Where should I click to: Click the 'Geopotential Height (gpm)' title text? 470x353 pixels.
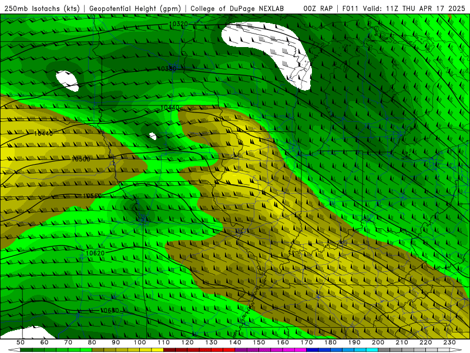135,9
